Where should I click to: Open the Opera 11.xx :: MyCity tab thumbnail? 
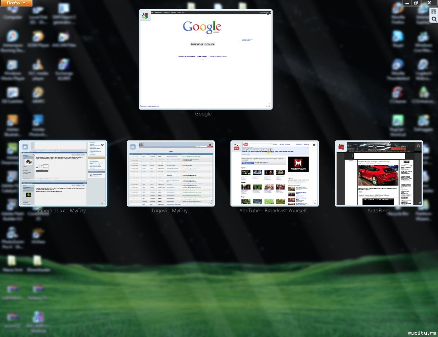pos(63,174)
